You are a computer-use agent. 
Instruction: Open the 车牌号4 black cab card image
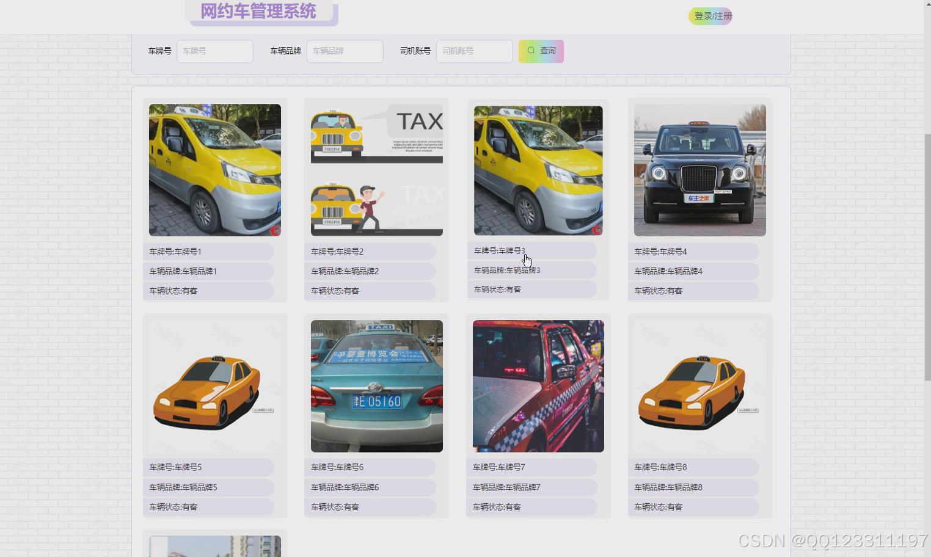699,170
